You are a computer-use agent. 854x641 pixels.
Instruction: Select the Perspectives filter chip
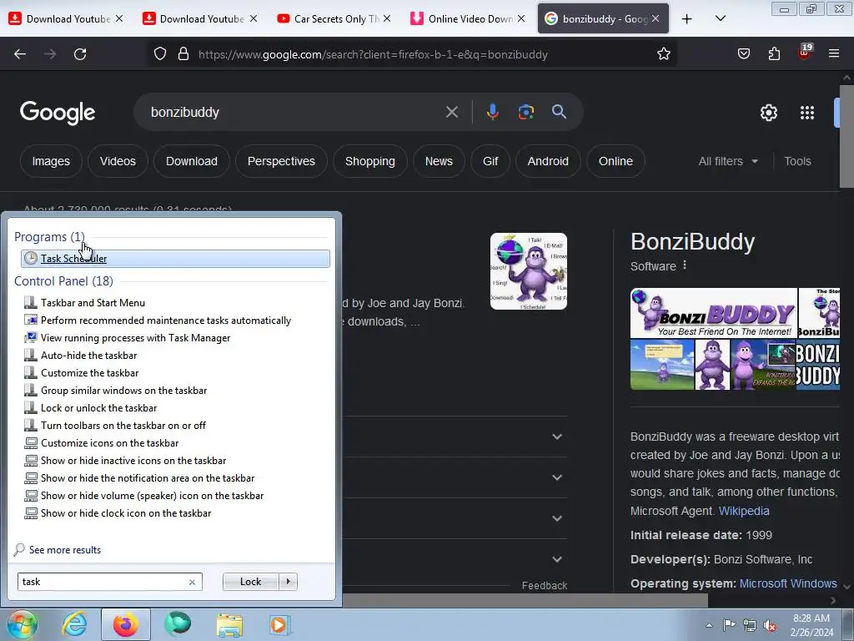pyautogui.click(x=281, y=161)
